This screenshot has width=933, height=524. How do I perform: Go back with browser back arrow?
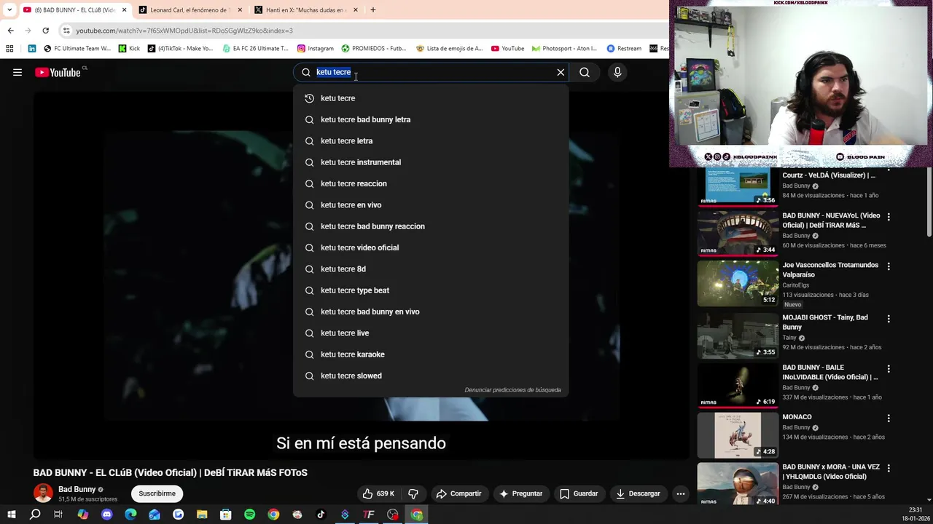[x=10, y=31]
